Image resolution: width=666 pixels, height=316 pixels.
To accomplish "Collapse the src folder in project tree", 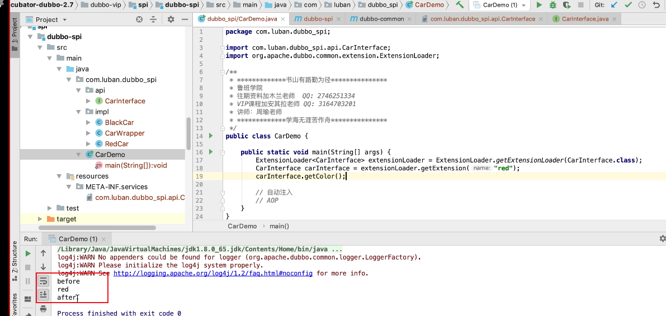I will coord(40,47).
